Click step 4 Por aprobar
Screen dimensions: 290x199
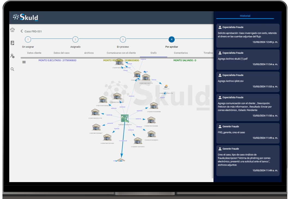coord(171,40)
